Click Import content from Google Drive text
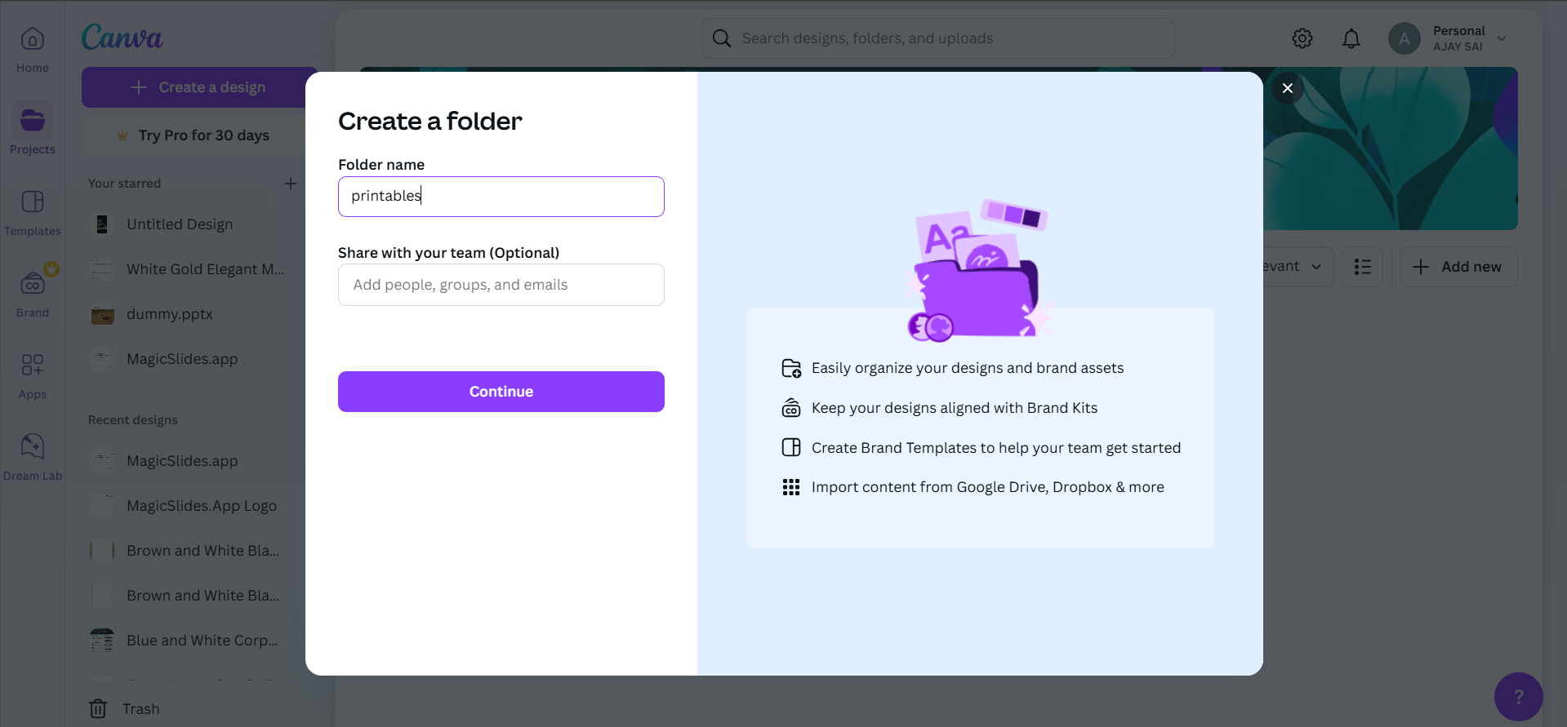 [x=988, y=487]
